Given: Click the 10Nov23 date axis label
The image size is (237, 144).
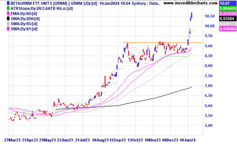Looking at the screenshot, I should pyautogui.click(x=153, y=140).
